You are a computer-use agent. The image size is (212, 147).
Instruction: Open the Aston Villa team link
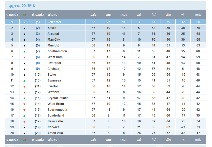[x=55, y=133]
